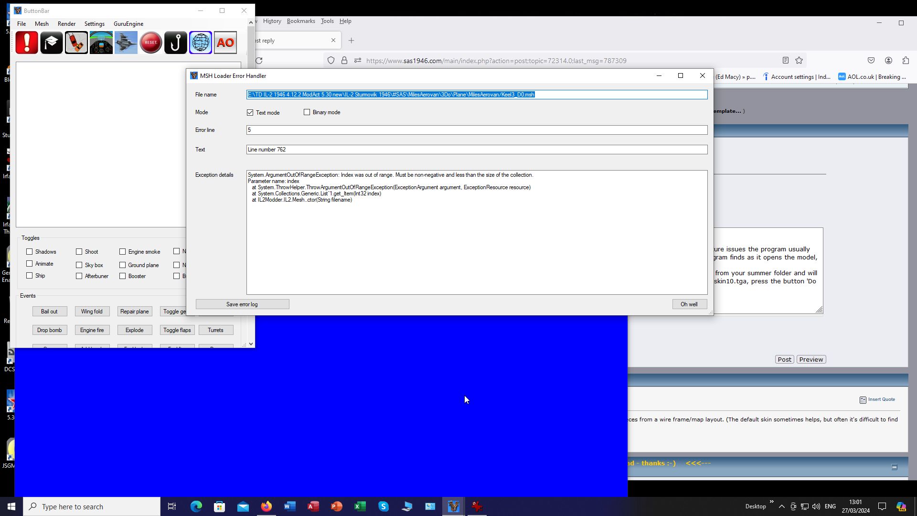The image size is (917, 516).
Task: Click the fighter jet toolbar icon
Action: tap(126, 43)
